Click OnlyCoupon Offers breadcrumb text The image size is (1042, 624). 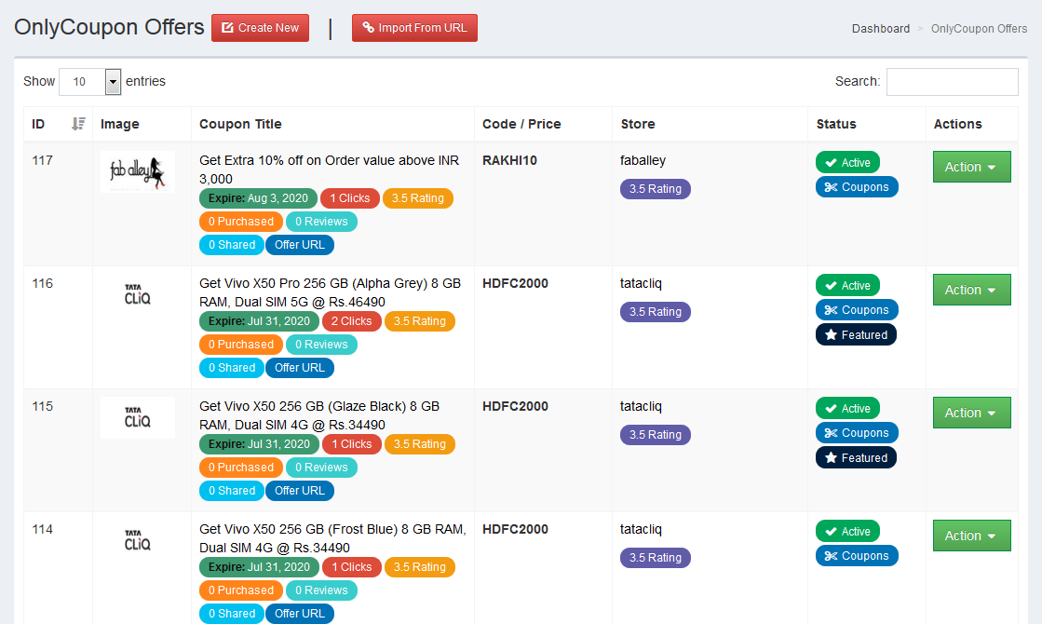click(979, 29)
